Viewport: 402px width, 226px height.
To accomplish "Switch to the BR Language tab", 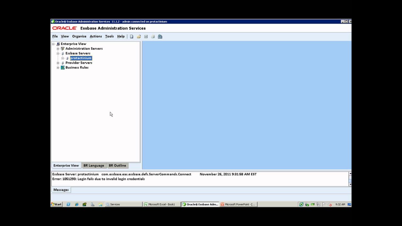I will pos(94,165).
